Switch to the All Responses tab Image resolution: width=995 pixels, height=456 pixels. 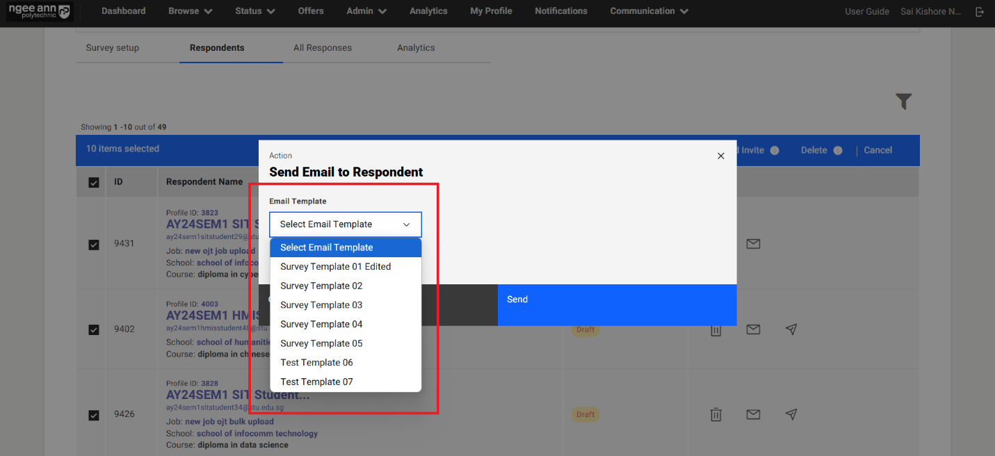point(322,48)
